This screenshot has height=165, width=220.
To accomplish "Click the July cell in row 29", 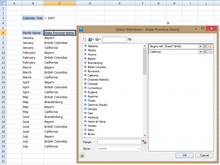I will [x=33, y=147].
